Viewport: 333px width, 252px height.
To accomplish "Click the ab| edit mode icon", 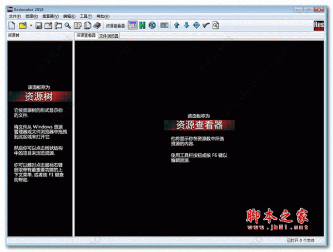I will tap(164, 26).
